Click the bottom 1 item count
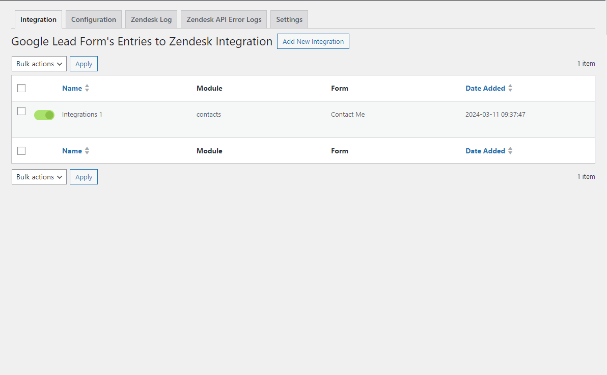607x375 pixels. (x=586, y=177)
